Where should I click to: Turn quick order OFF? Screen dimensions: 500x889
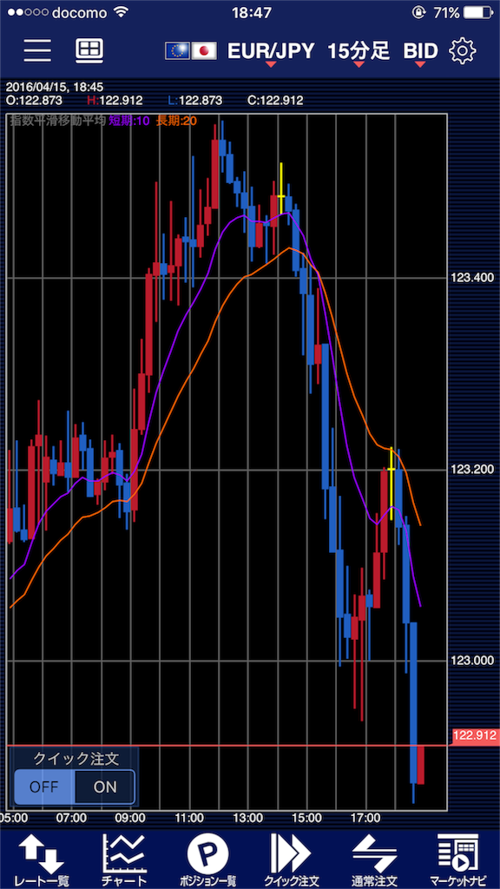pos(44,787)
